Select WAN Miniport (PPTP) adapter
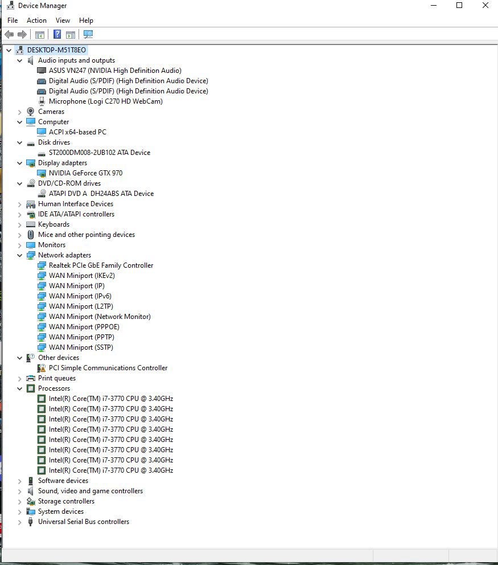 tap(82, 337)
